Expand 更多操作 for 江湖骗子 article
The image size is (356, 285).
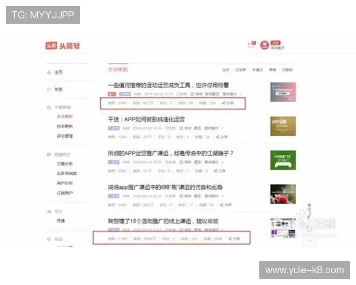pyautogui.click(x=214, y=162)
